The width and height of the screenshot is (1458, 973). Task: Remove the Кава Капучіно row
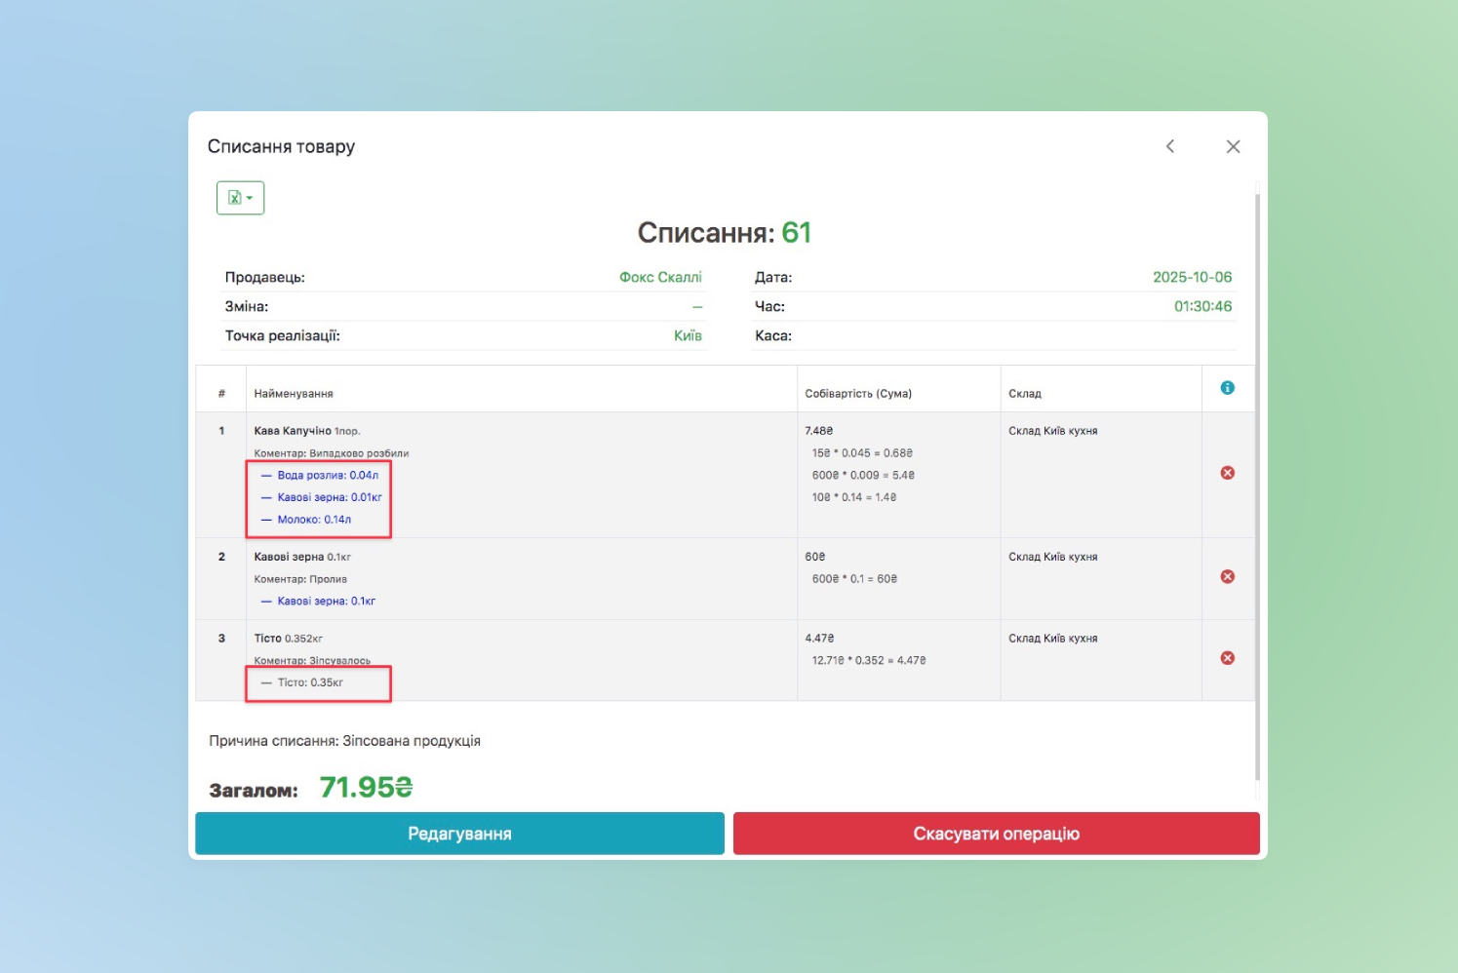1227,473
